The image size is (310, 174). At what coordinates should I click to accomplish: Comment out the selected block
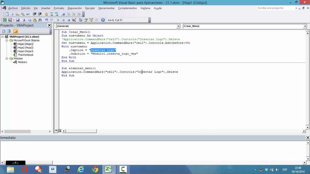coord(51,14)
